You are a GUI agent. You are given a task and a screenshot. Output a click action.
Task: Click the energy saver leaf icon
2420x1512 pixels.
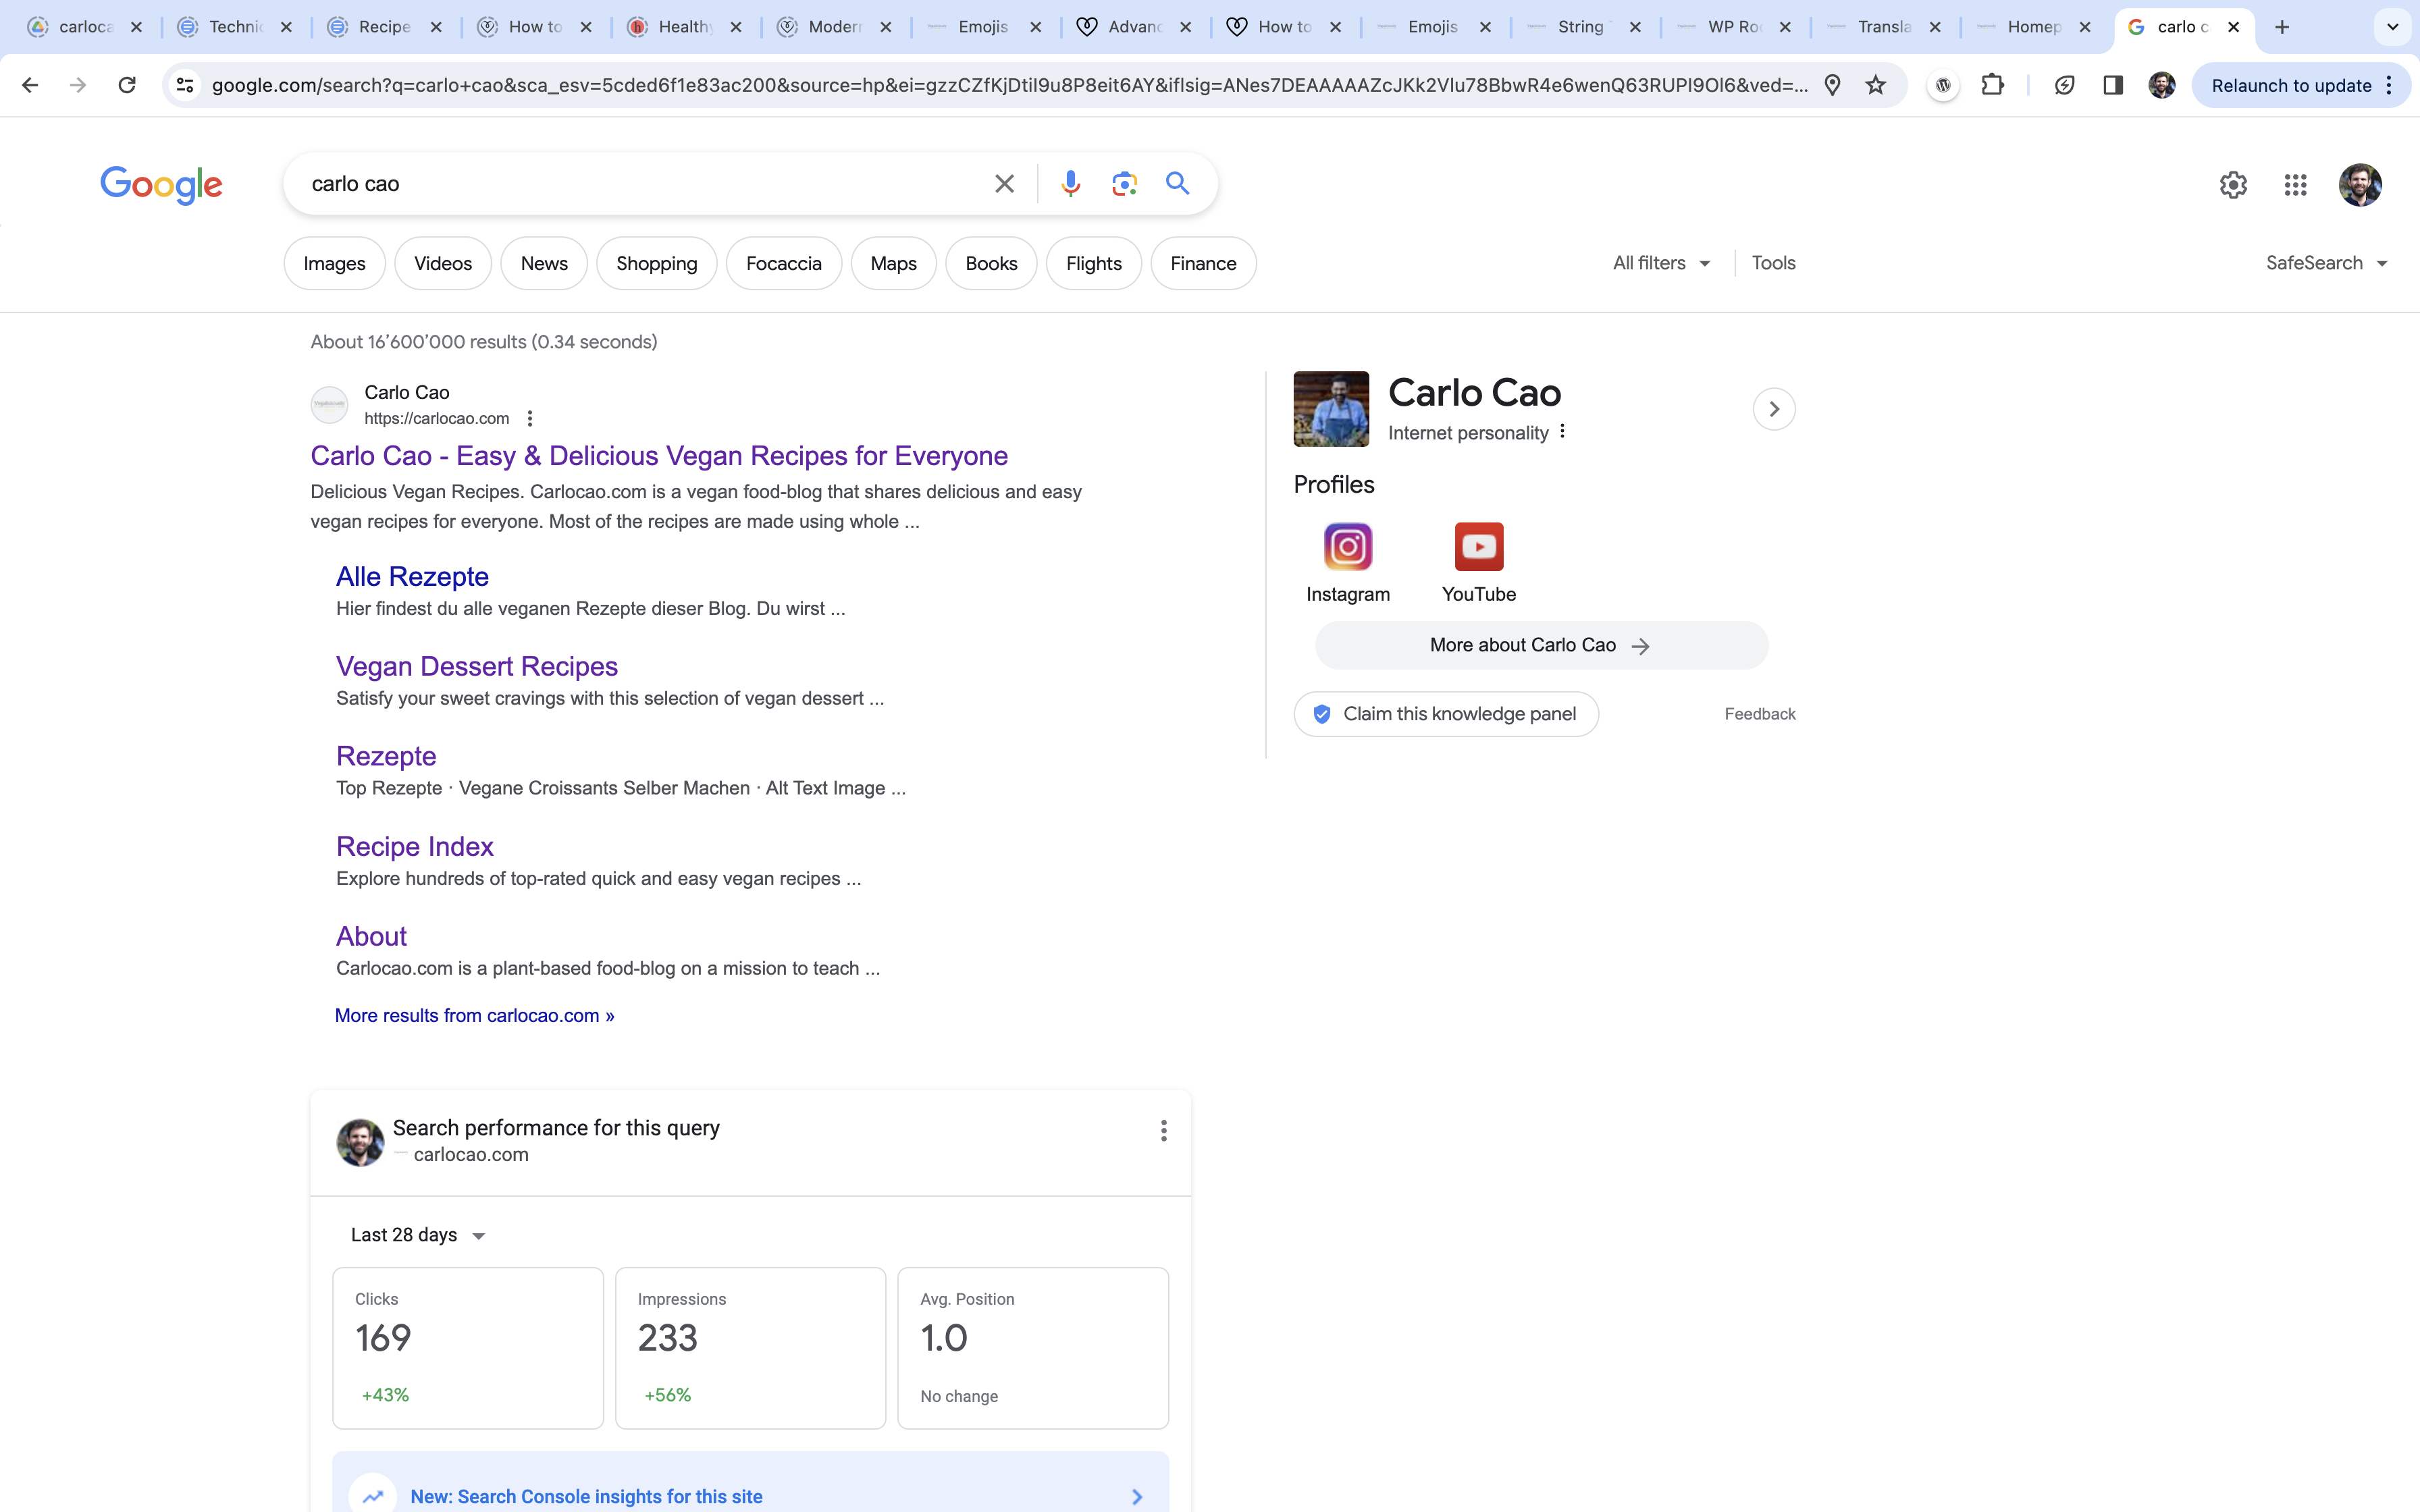point(2064,85)
